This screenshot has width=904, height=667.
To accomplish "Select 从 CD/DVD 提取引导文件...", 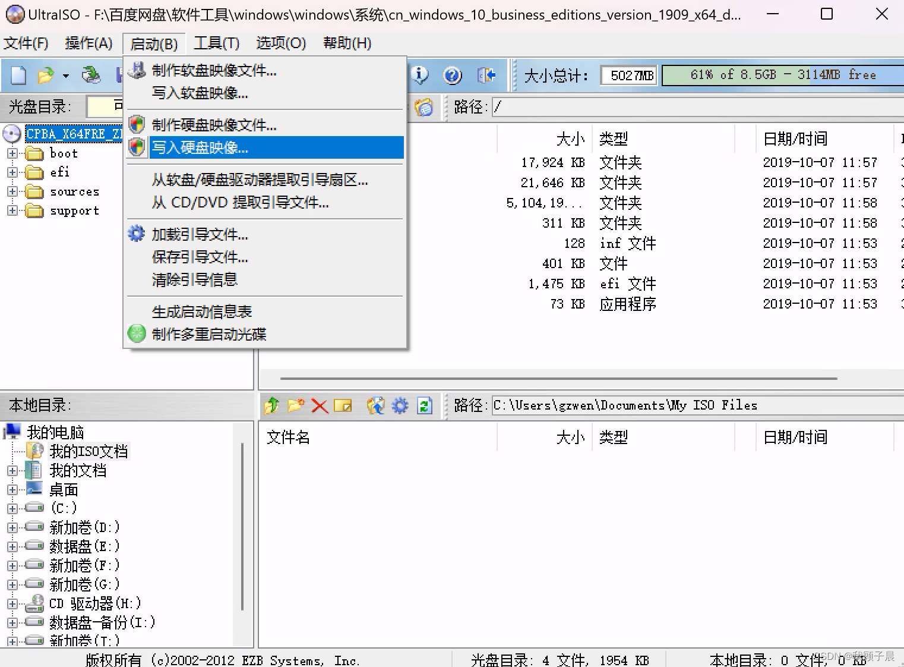I will pos(265,203).
